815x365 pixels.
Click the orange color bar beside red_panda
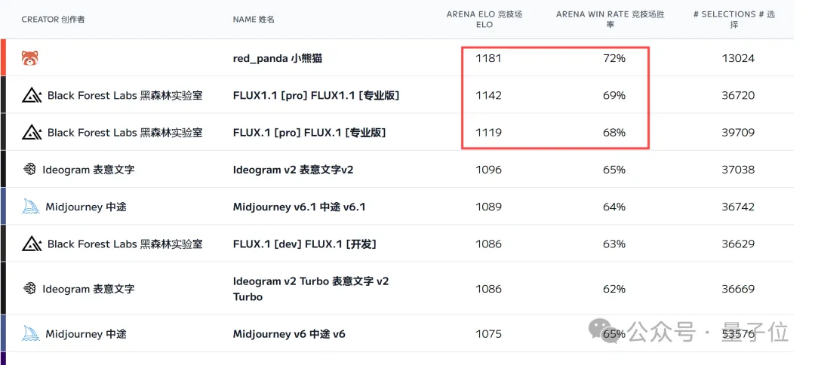pos(3,58)
